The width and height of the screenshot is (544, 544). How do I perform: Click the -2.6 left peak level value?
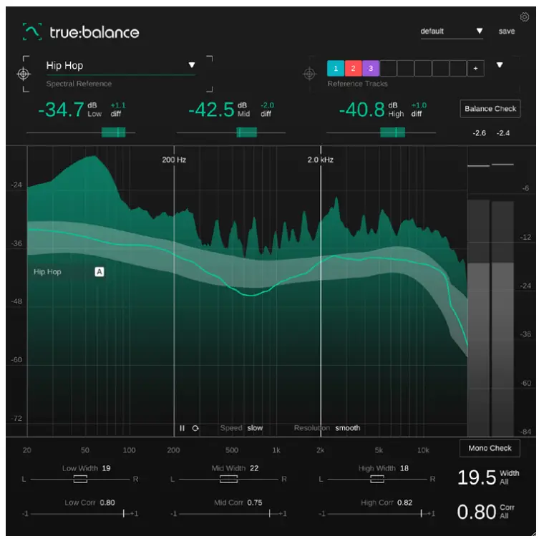point(479,133)
